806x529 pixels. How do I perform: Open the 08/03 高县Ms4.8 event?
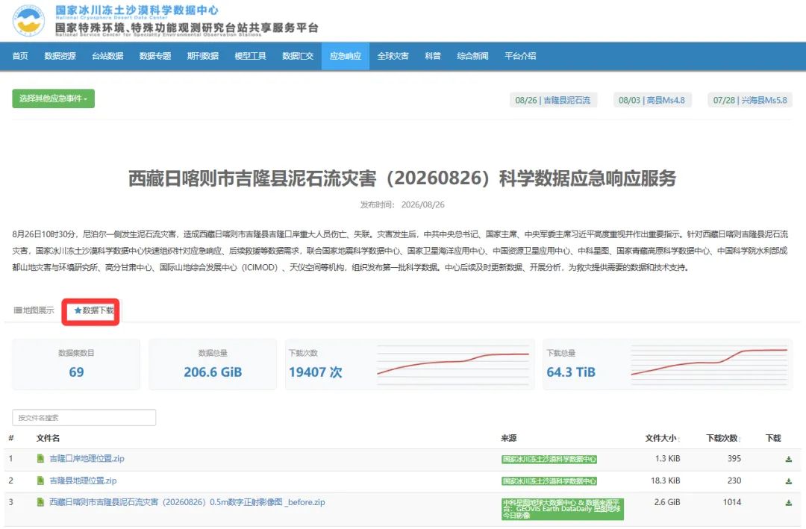click(x=652, y=100)
